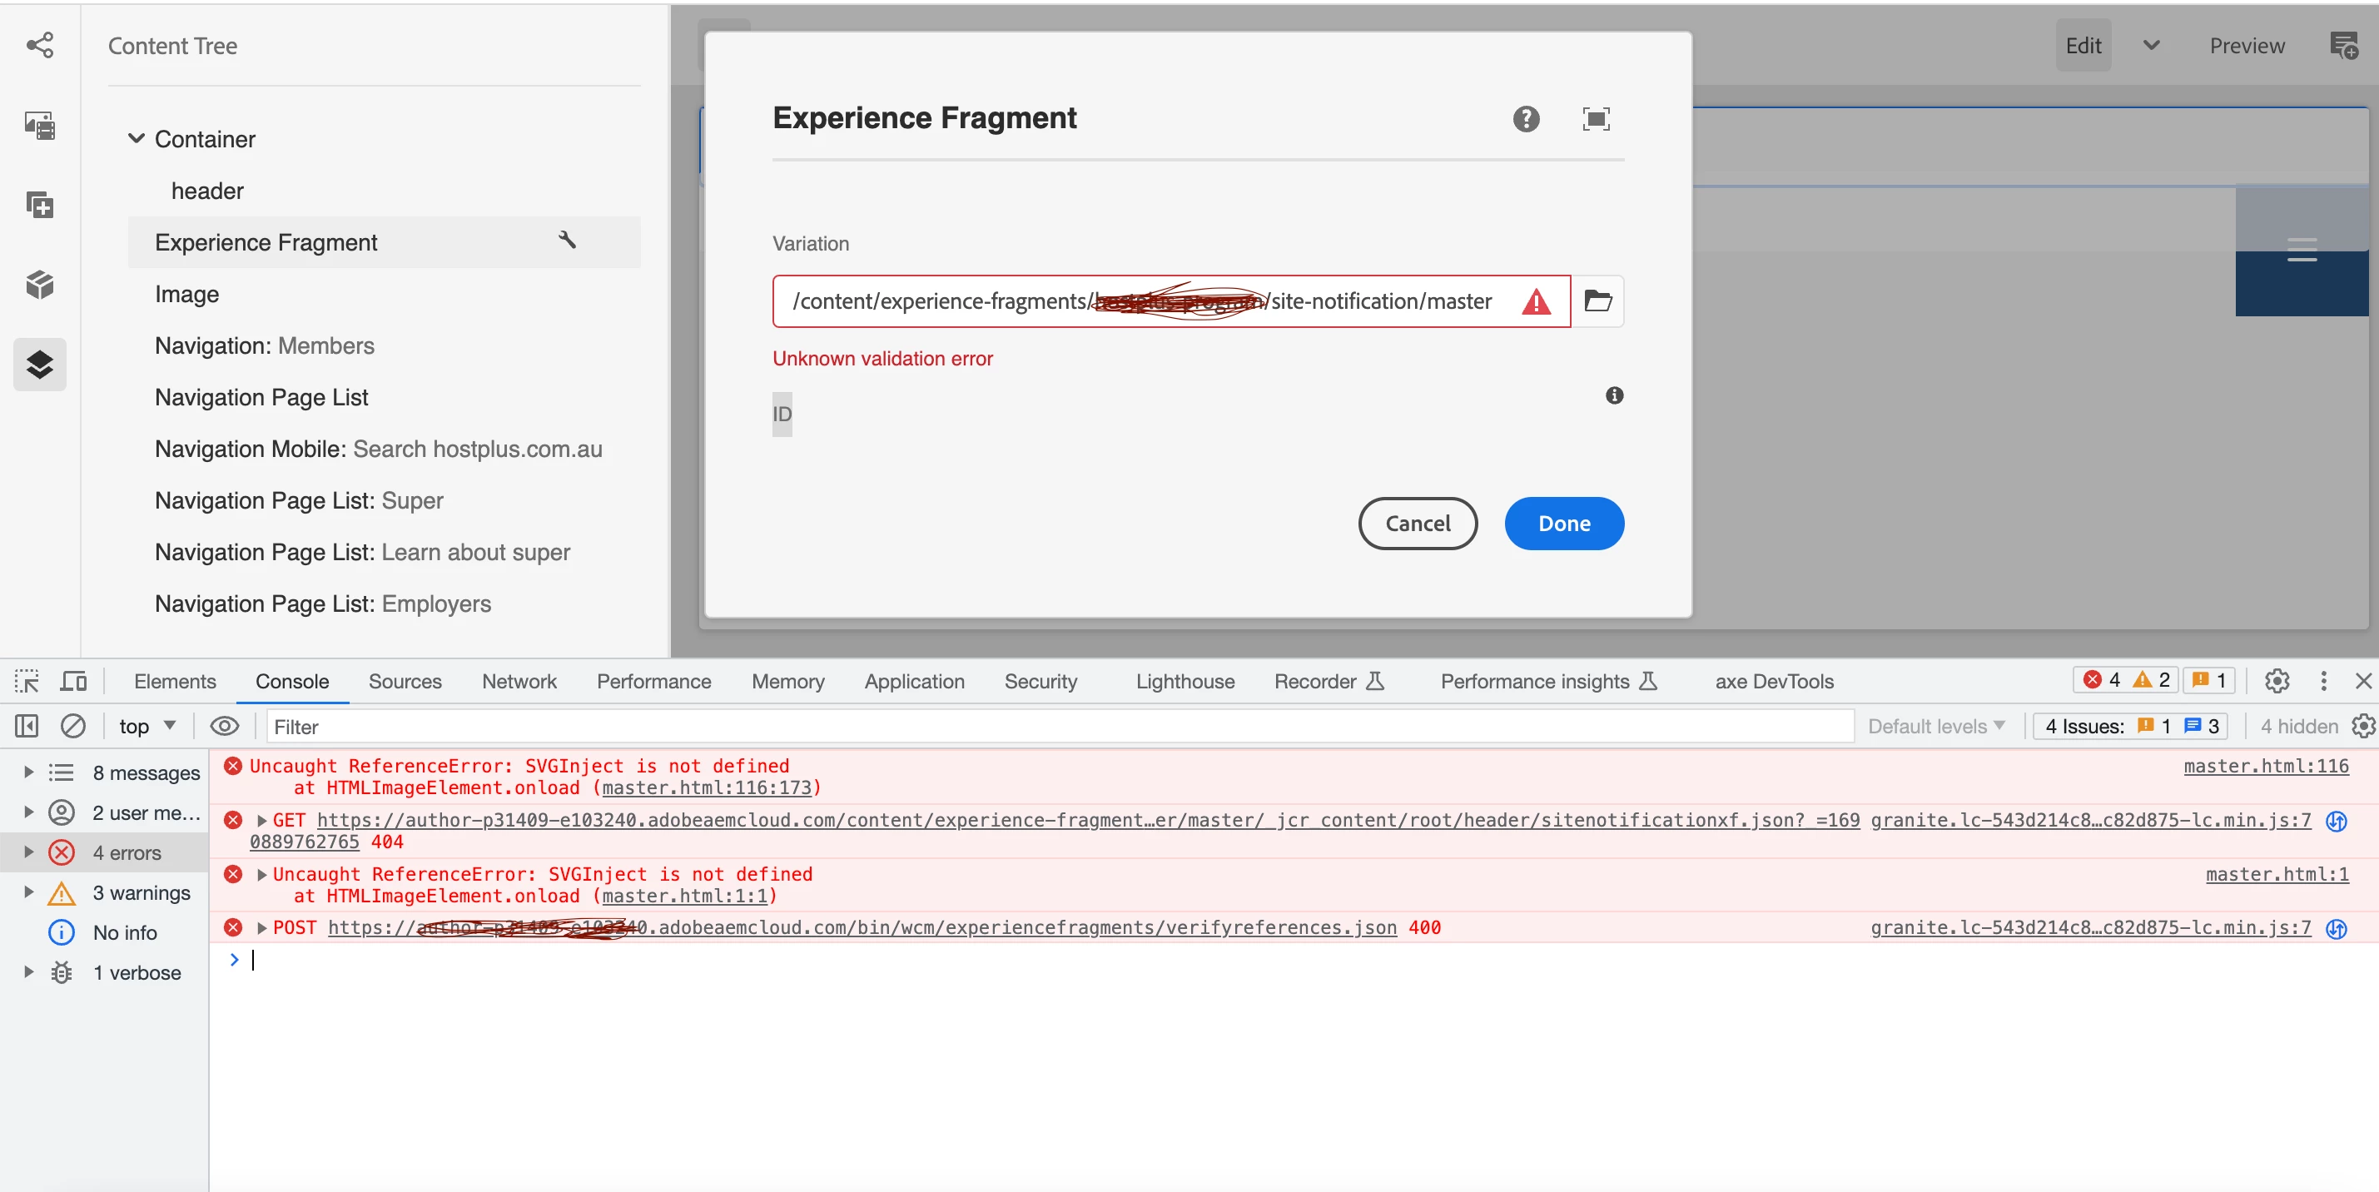The width and height of the screenshot is (2379, 1192).
Task: Open DevTools settings gear icon
Action: coord(2277,682)
